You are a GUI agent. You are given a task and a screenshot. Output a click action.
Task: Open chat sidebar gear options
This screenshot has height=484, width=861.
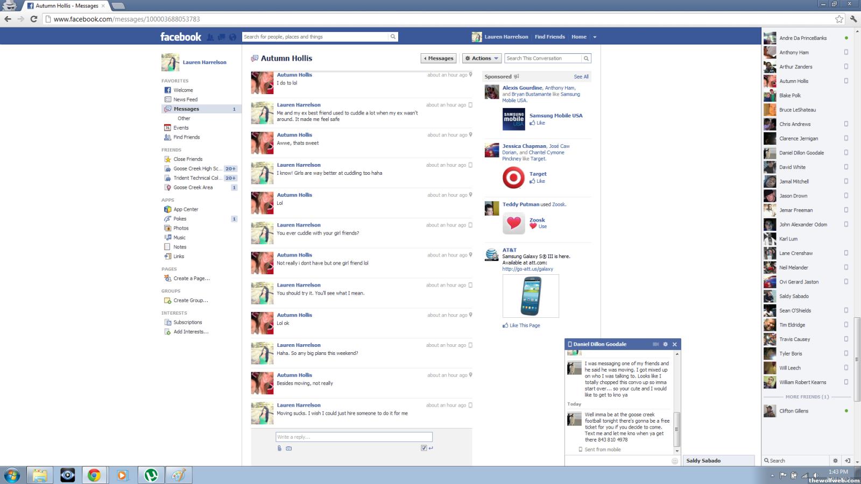[x=835, y=461]
